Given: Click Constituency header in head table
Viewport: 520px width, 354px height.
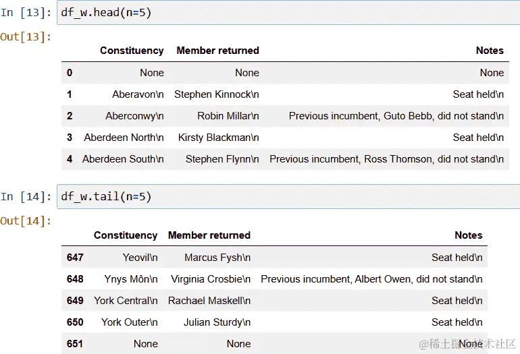Looking at the screenshot, I should 132,51.
